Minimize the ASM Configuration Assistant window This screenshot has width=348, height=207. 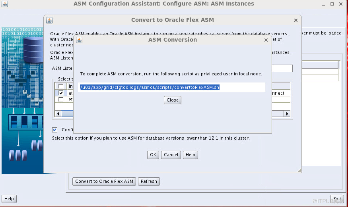(323, 4)
